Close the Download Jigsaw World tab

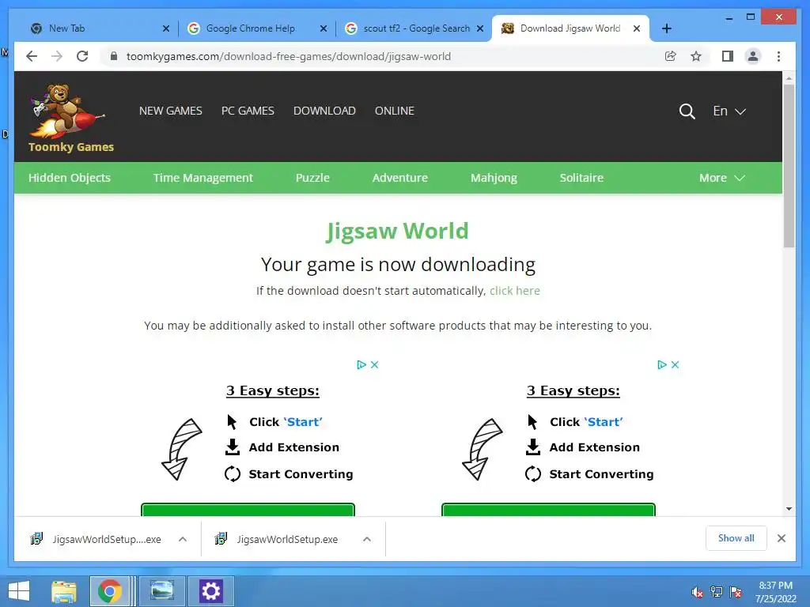tap(637, 28)
